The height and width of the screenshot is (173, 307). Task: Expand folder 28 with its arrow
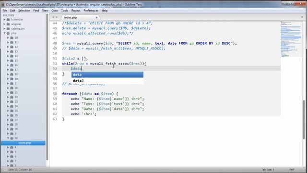click(8, 124)
